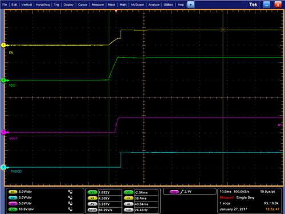285x214 pixels.
Task: Click the V1 cursor readout badge
Action: (92, 192)
